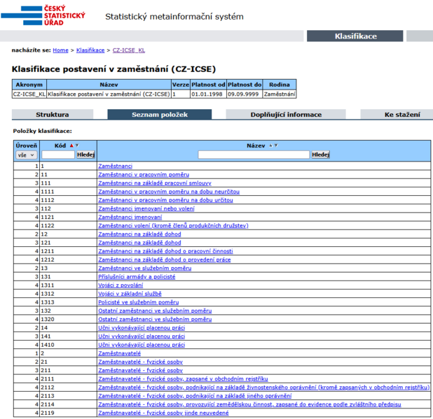
Task: Open Učni vykonávající placenou práci, code 14
Action: 142,328
